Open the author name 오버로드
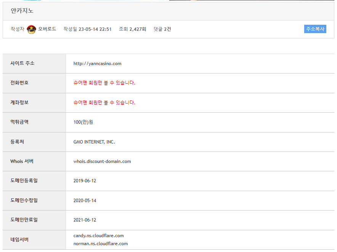The width and height of the screenshot is (337, 252). (47, 29)
